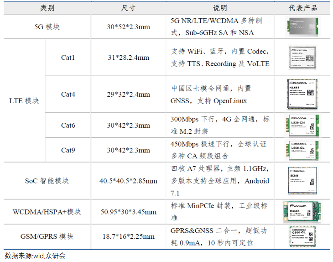Click the 31*28.2.4mm size cell
Screen dimensions: 333x262
(128, 58)
